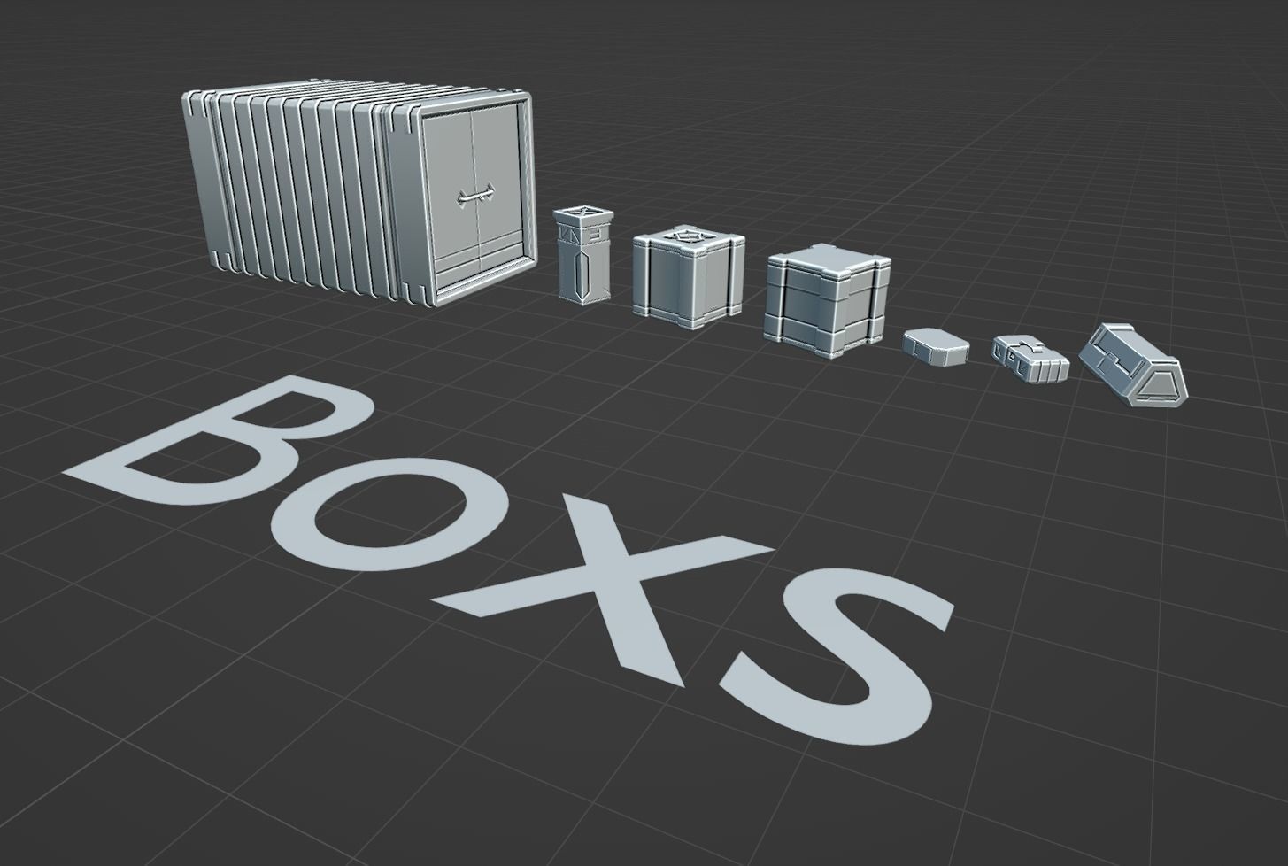The width and height of the screenshot is (1288, 866).
Task: Select the small flat octagonal box
Action: pyautogui.click(x=936, y=346)
